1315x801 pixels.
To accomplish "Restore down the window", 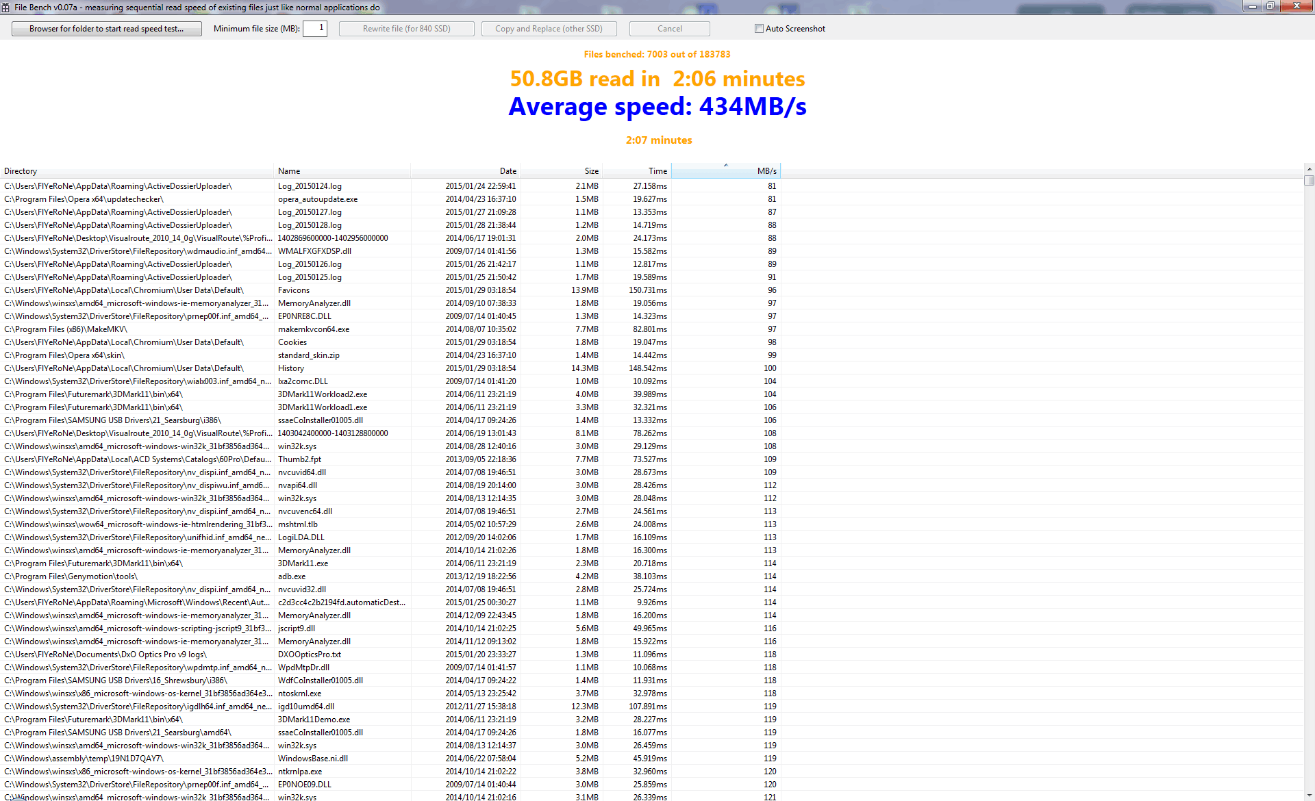I will click(x=1270, y=6).
